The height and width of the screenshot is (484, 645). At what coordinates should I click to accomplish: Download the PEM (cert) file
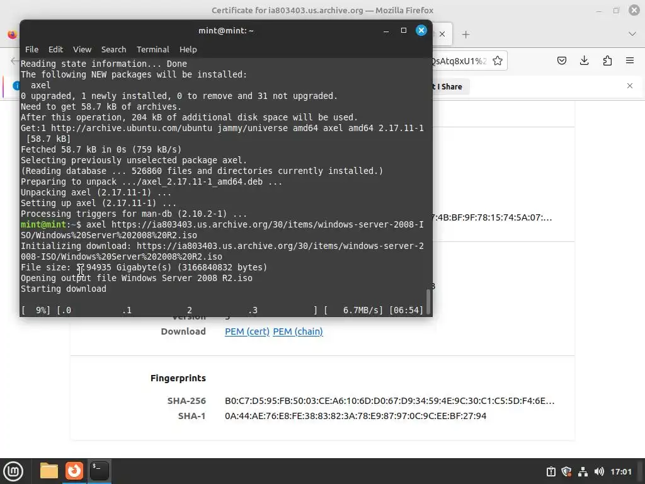click(247, 331)
